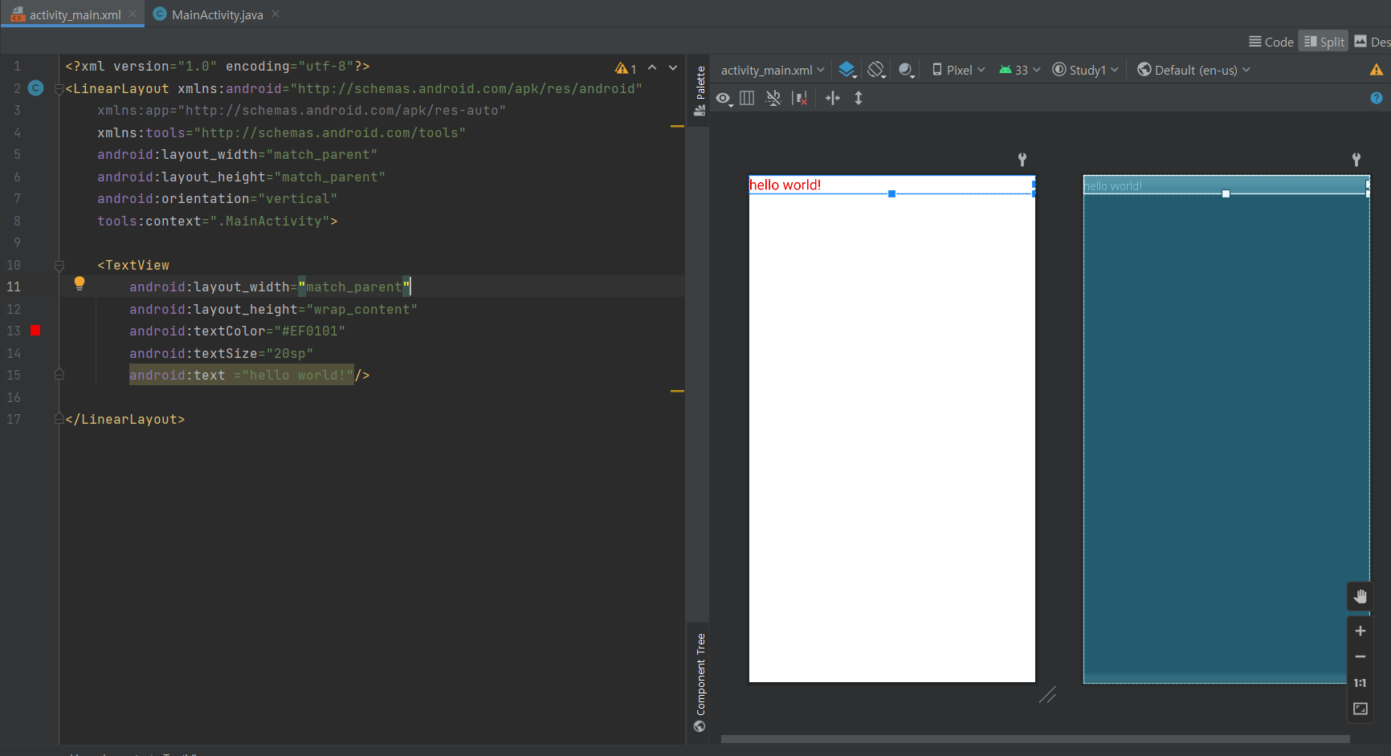
Task: Click the hello world! text attribute value
Action: pyautogui.click(x=298, y=375)
